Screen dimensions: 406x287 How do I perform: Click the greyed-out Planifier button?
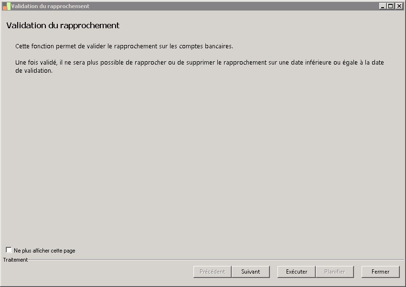(334, 272)
